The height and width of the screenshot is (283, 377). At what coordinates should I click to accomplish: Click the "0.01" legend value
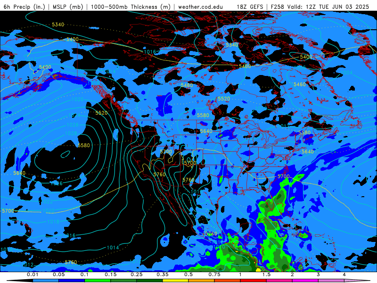pyautogui.click(x=33, y=275)
